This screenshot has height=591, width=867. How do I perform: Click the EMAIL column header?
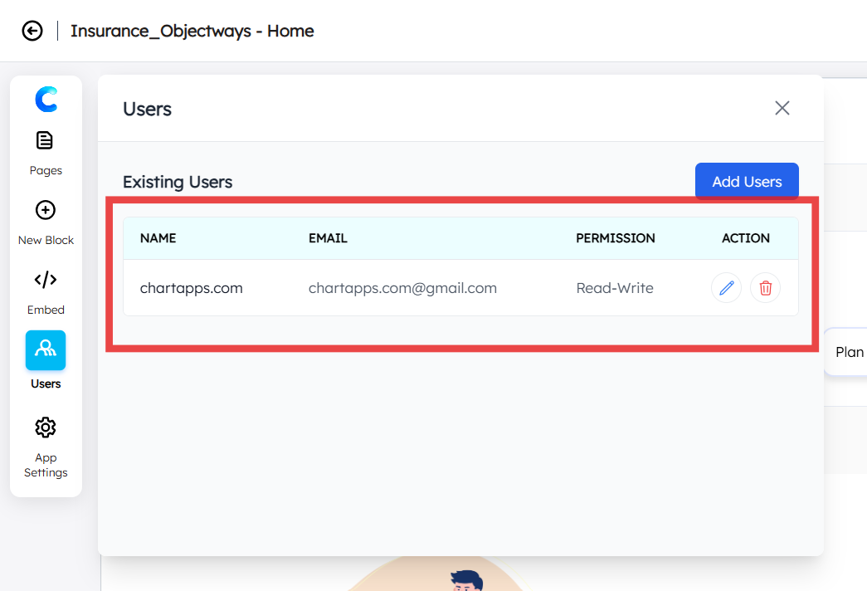[328, 238]
